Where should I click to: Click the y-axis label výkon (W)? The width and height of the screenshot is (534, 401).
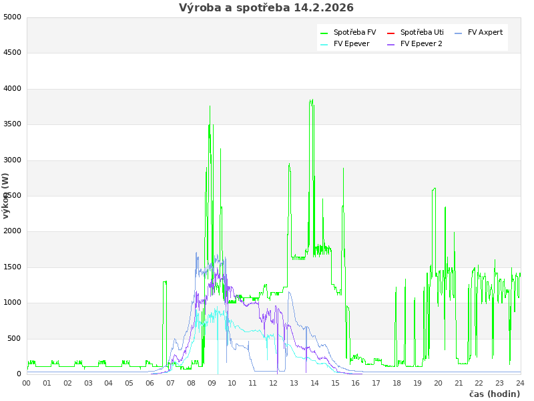[6, 195]
